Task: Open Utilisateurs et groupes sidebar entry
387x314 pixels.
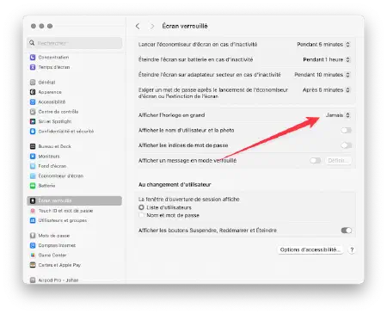Action: coord(74,220)
